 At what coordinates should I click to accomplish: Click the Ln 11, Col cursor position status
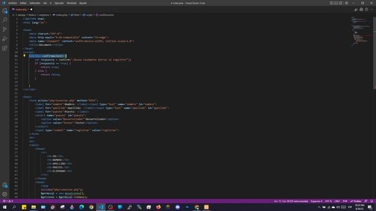coord(291,201)
